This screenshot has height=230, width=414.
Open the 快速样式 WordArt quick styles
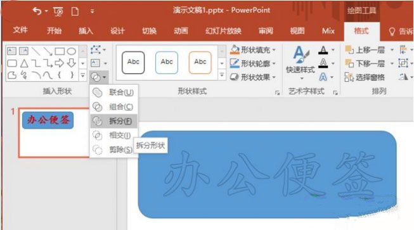click(301, 63)
